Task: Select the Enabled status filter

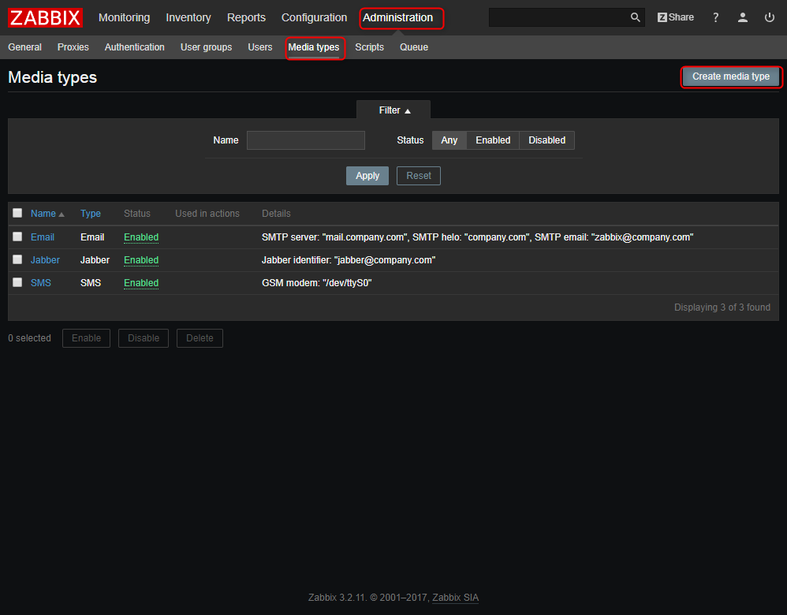Action: [x=493, y=140]
